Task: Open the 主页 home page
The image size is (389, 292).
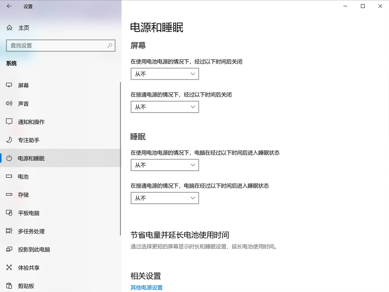Action: (24, 28)
